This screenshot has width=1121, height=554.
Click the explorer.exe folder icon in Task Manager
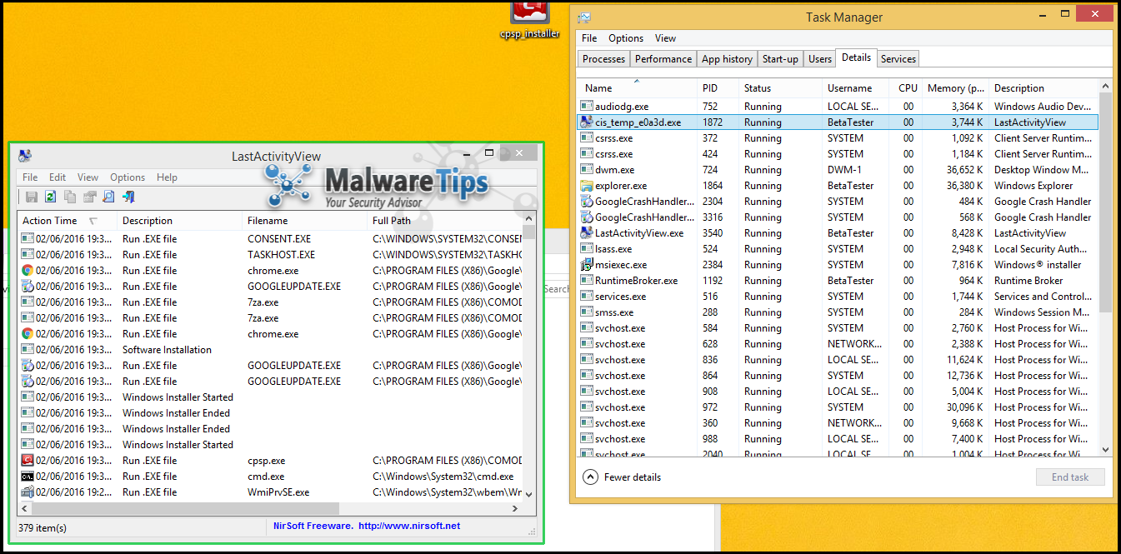point(587,186)
